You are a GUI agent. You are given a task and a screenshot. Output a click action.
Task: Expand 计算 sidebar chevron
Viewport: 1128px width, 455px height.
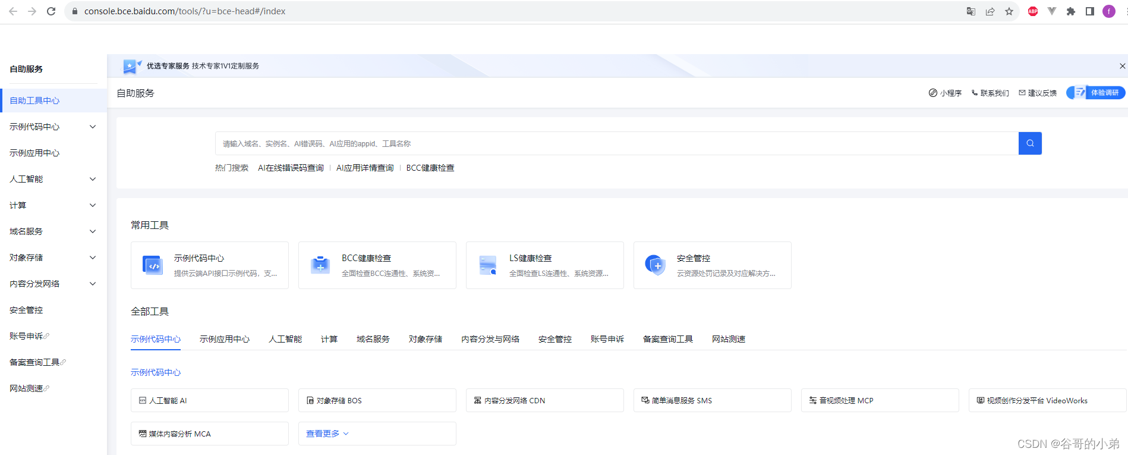click(x=93, y=205)
